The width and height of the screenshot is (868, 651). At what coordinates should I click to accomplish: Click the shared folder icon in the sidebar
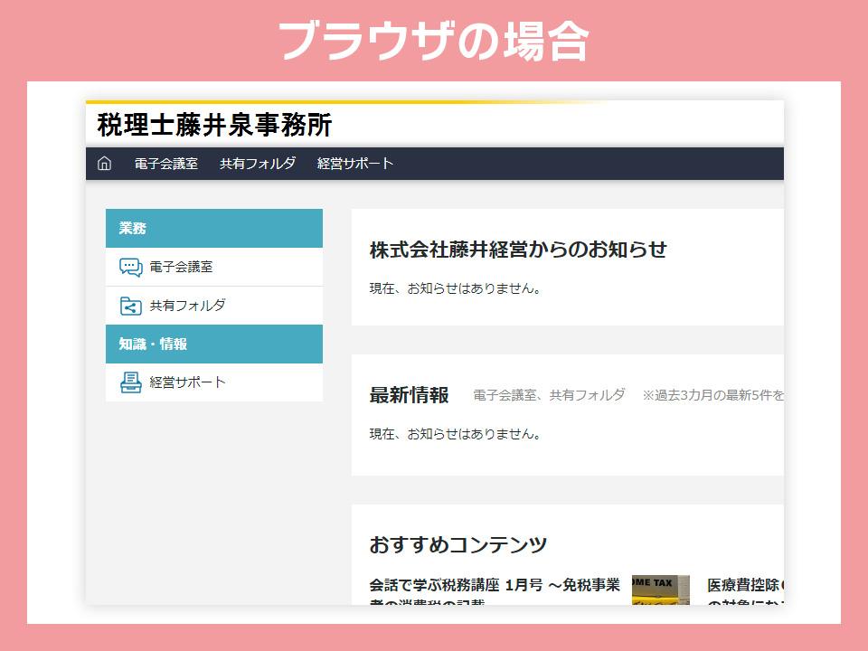(x=131, y=306)
